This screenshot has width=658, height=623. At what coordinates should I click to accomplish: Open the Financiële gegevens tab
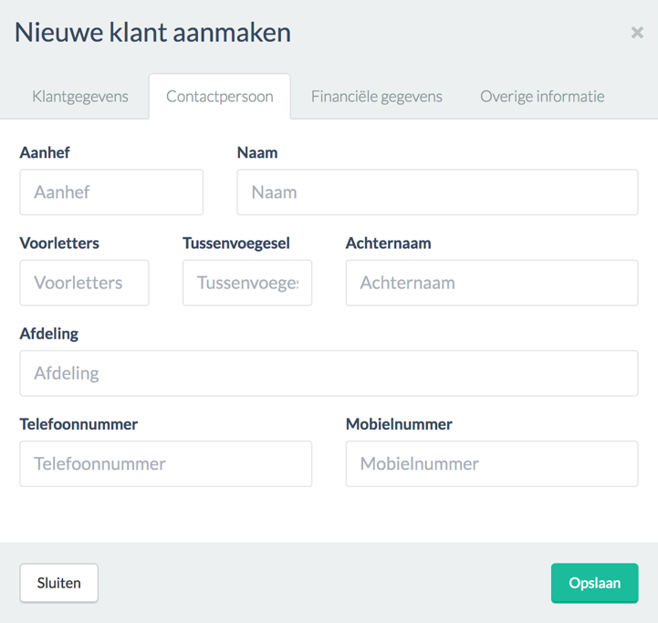[x=376, y=97]
